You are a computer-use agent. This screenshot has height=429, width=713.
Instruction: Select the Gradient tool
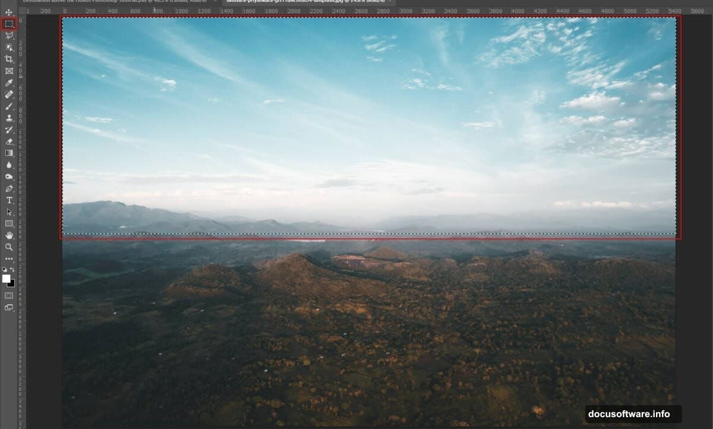point(9,154)
